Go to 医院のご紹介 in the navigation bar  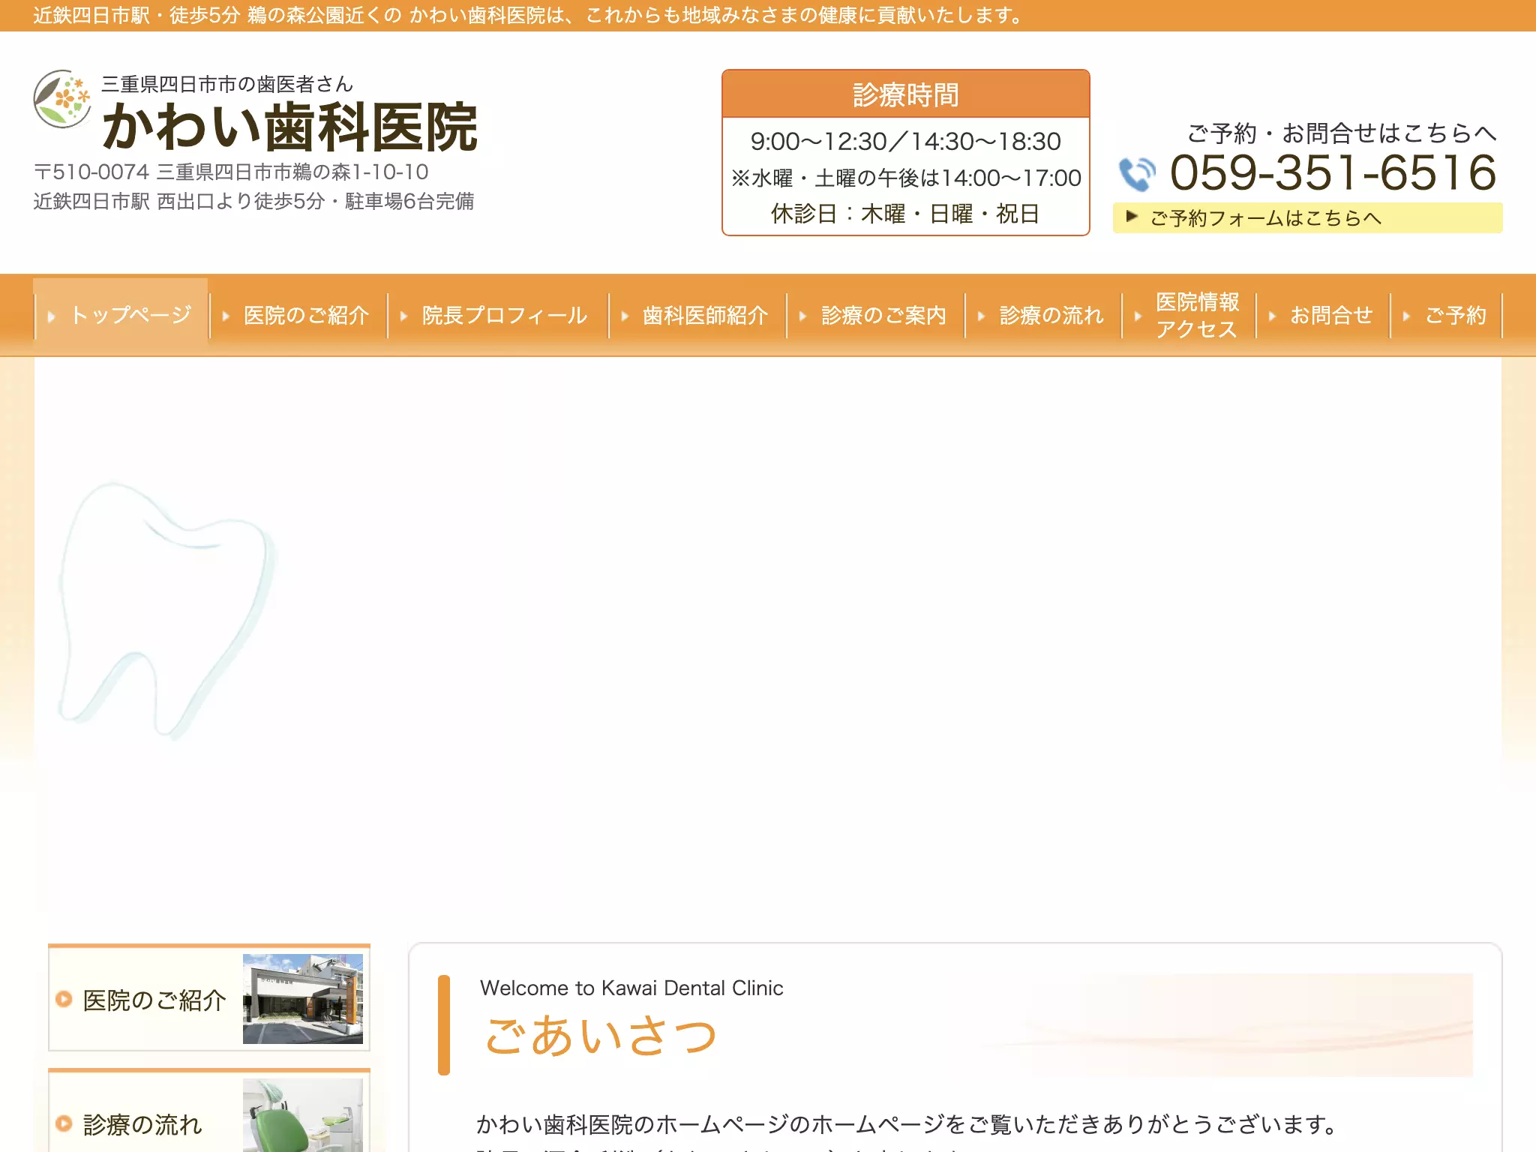pos(298,315)
